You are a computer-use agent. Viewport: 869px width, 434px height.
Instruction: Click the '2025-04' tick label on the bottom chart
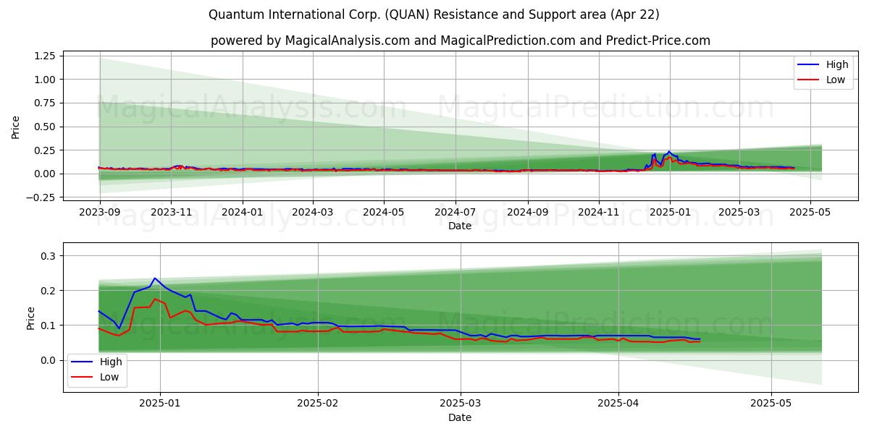(618, 403)
